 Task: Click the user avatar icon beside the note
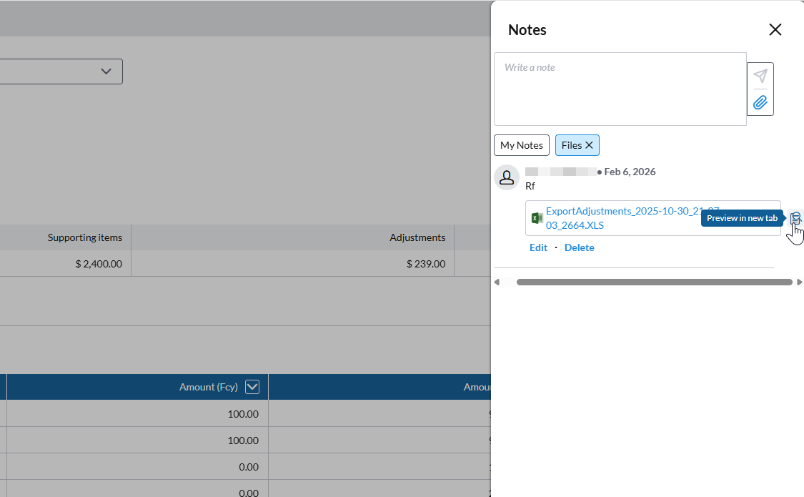click(507, 177)
